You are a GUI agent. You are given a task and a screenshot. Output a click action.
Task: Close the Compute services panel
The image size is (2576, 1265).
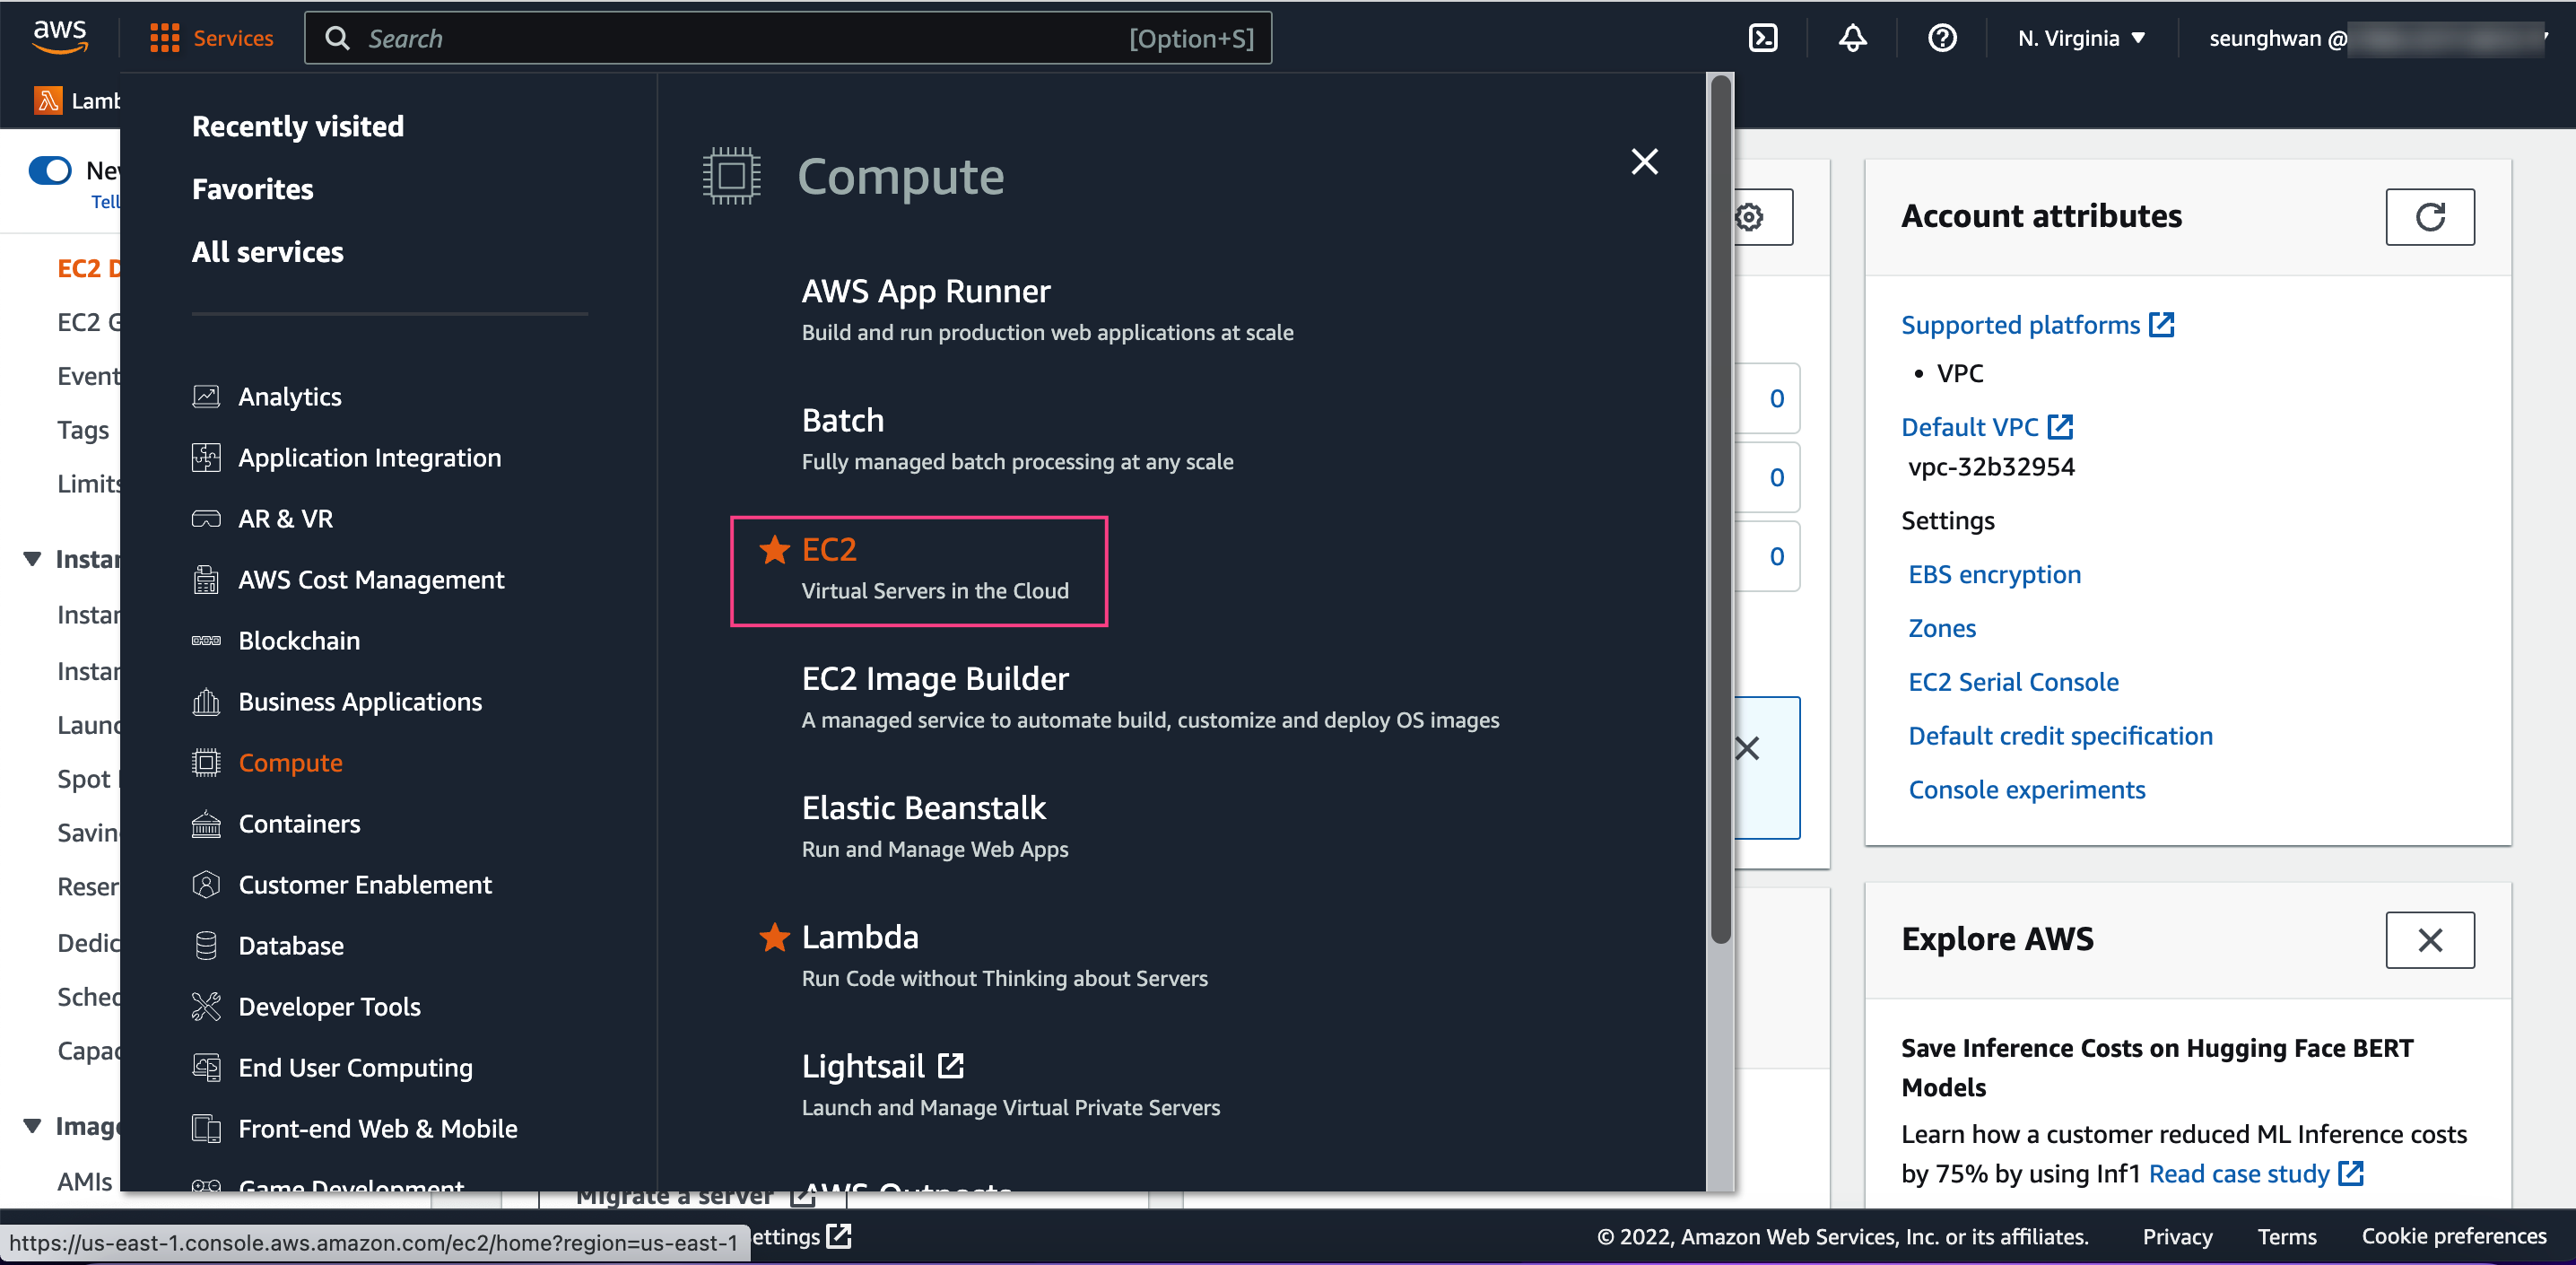pos(1644,162)
